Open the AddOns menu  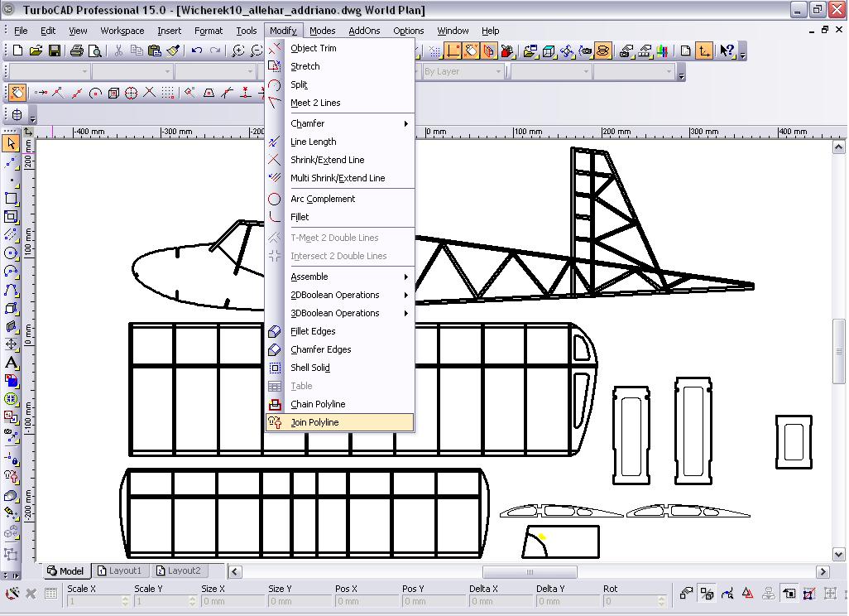(x=364, y=31)
